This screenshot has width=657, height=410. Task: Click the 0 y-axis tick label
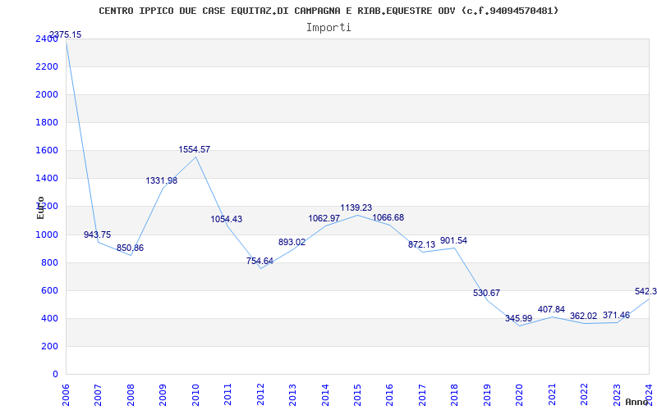(55, 375)
